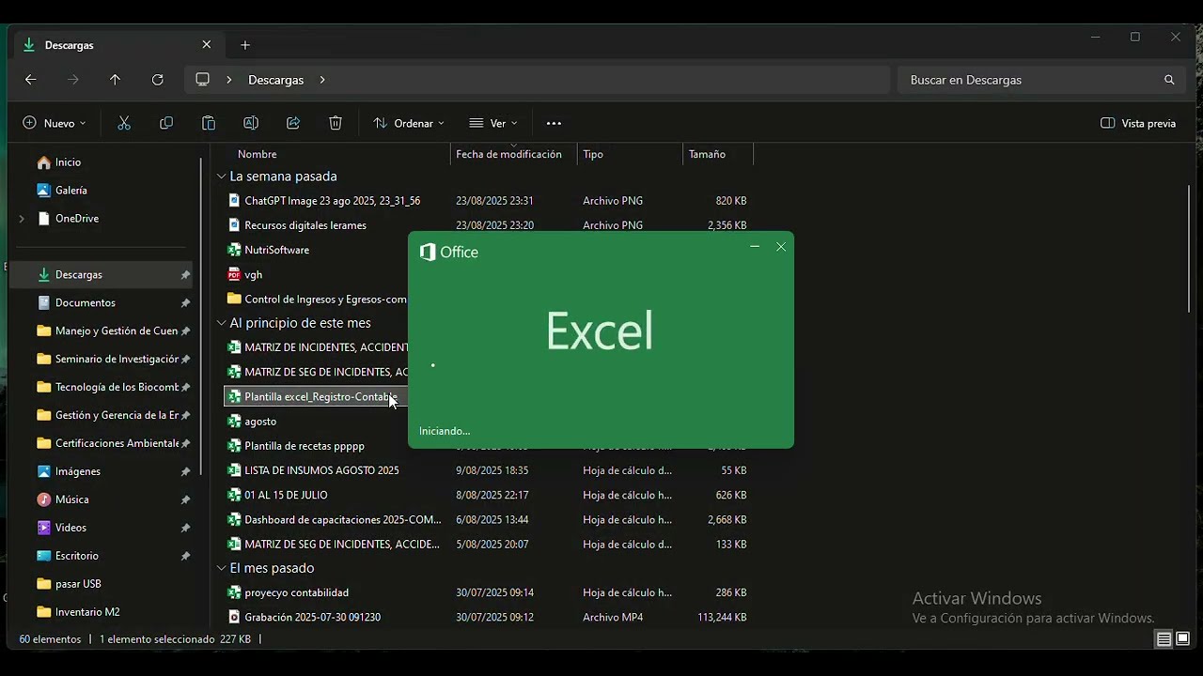Click the Office logo on splash

tap(448, 252)
